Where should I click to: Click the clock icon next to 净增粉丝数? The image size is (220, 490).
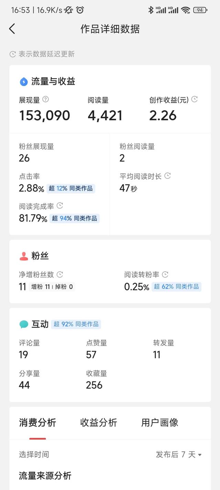click(60, 274)
